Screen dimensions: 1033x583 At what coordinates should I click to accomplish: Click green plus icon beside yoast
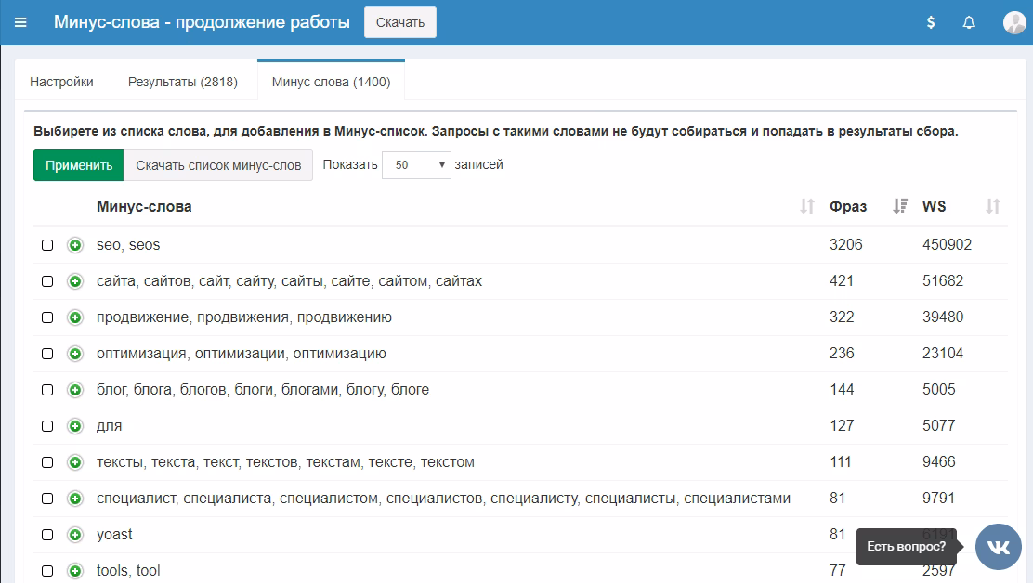pyautogui.click(x=75, y=535)
